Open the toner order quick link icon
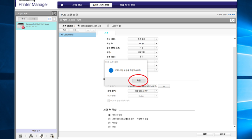This screenshot has width=252, height=139. click(42, 136)
